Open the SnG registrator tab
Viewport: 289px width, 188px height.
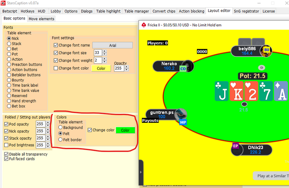click(246, 11)
